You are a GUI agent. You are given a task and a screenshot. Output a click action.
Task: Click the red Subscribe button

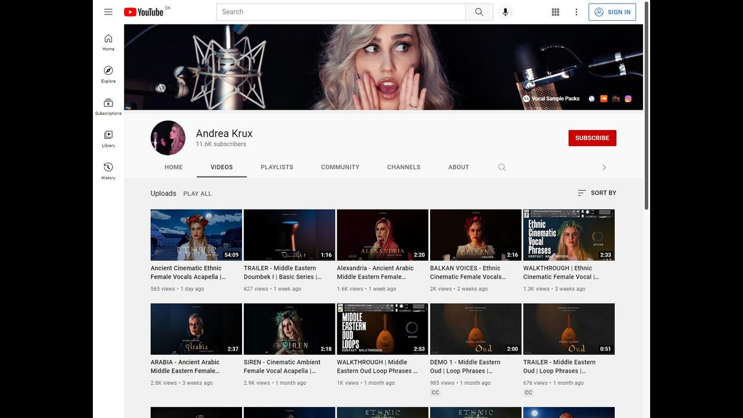coord(592,138)
